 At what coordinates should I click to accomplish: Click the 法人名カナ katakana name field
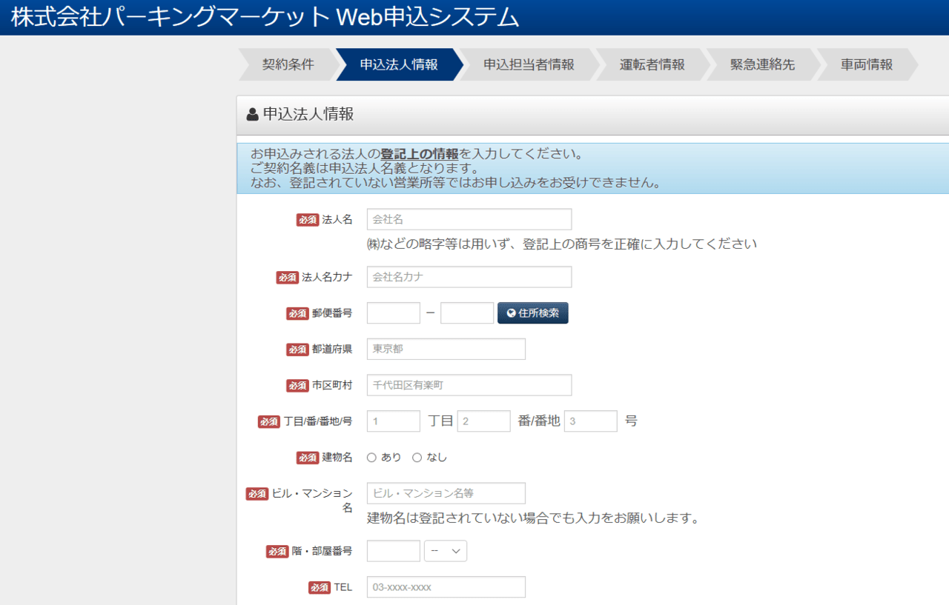469,277
